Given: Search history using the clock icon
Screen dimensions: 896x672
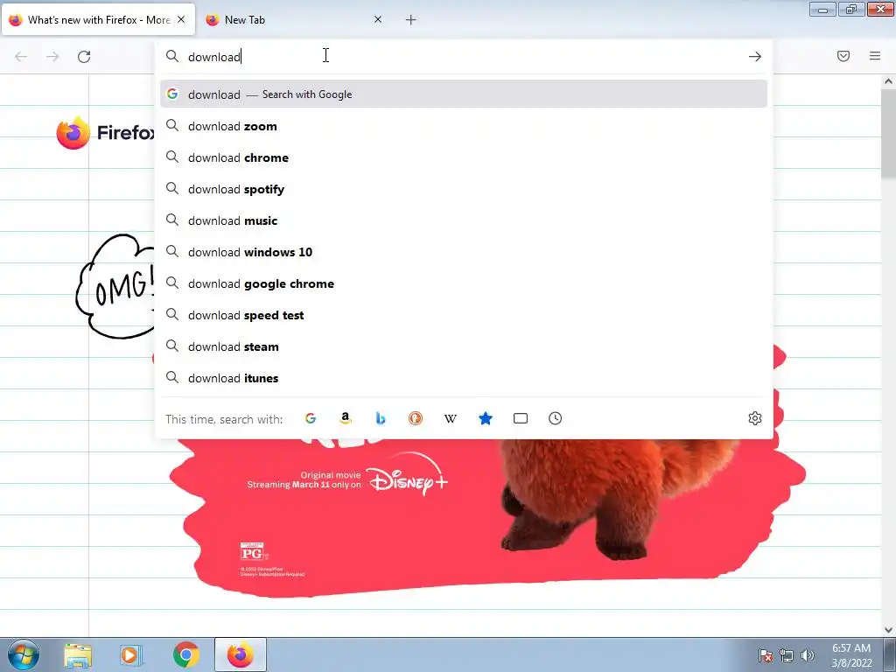Looking at the screenshot, I should click(556, 418).
